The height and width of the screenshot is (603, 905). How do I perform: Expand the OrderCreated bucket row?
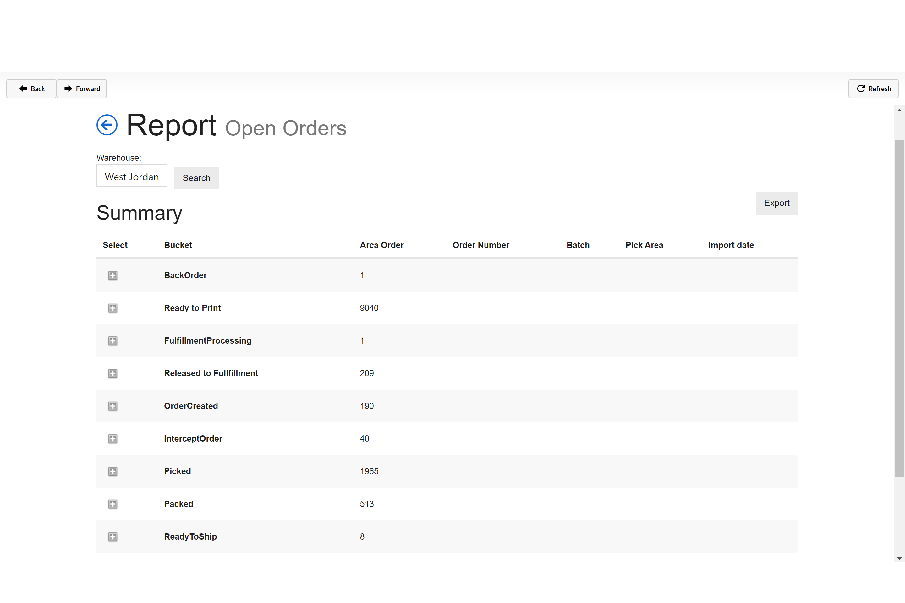click(113, 406)
